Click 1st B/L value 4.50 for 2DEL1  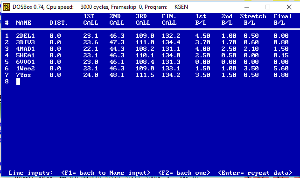202,36
